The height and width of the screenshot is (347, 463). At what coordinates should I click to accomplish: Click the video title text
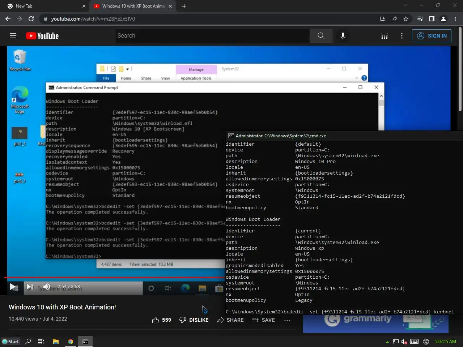pos(62,307)
